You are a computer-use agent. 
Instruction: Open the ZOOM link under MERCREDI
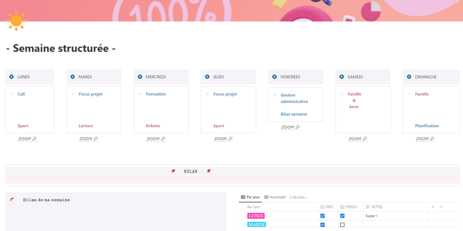point(156,139)
